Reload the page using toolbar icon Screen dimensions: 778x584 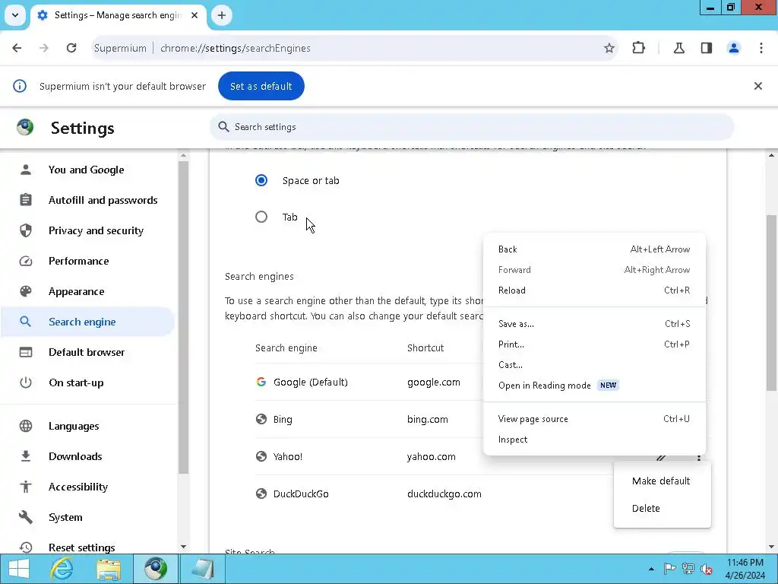[x=71, y=48]
